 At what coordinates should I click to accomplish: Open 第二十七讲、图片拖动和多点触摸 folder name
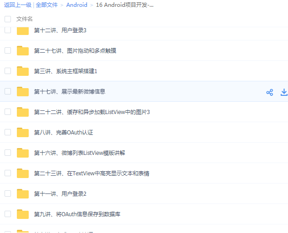point(75,51)
